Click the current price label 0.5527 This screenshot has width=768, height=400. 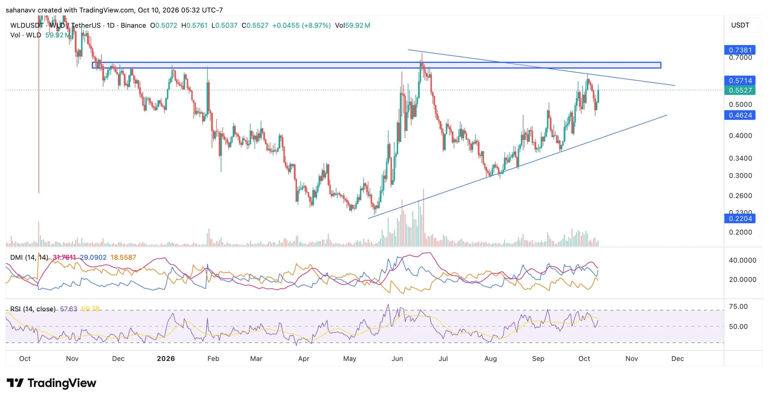pos(740,90)
